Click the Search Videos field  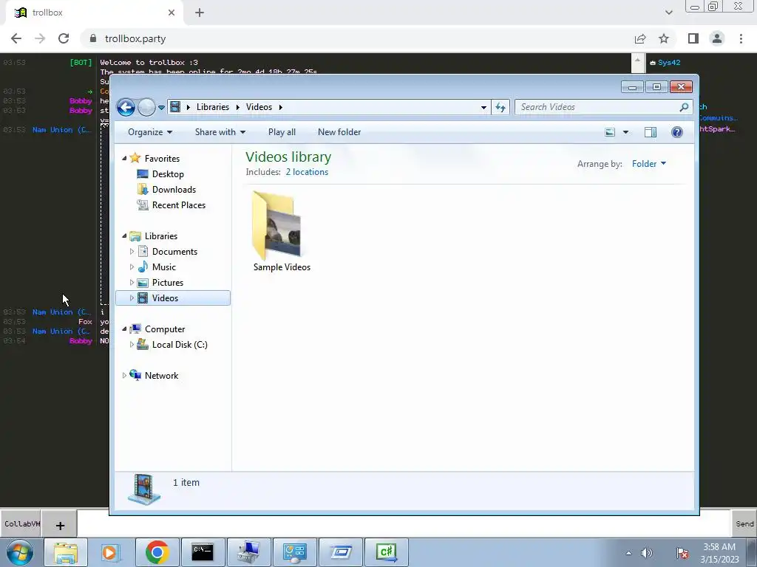click(603, 107)
